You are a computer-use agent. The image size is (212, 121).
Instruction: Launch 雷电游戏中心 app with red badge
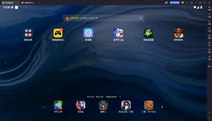click(58, 33)
